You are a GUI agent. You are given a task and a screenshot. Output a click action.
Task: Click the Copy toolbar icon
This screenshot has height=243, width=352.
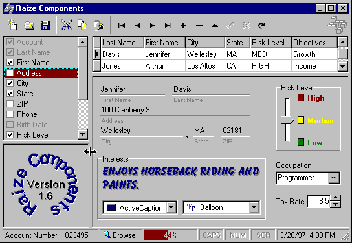(x=83, y=25)
